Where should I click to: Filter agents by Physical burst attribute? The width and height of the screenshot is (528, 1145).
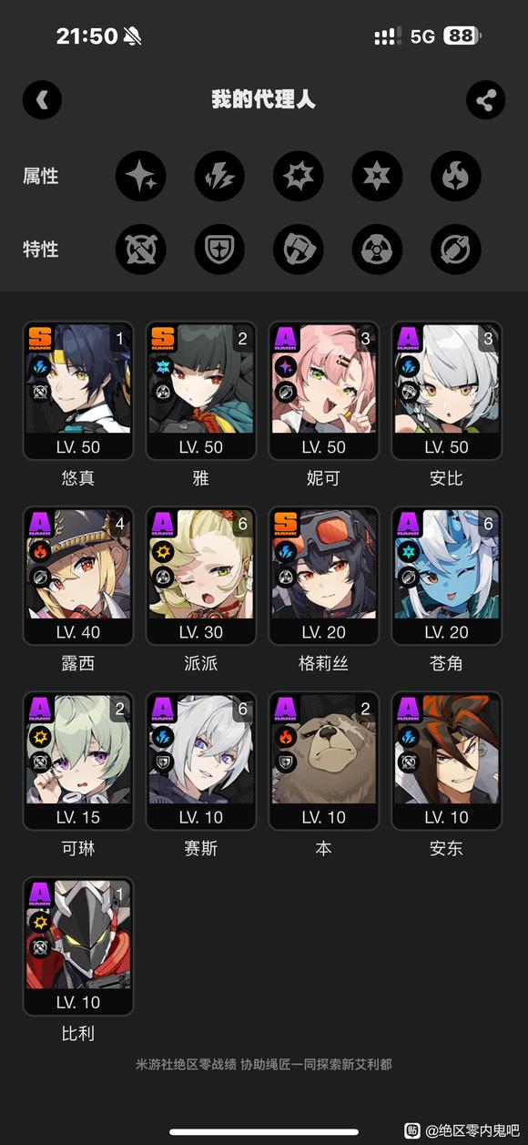coord(299,176)
